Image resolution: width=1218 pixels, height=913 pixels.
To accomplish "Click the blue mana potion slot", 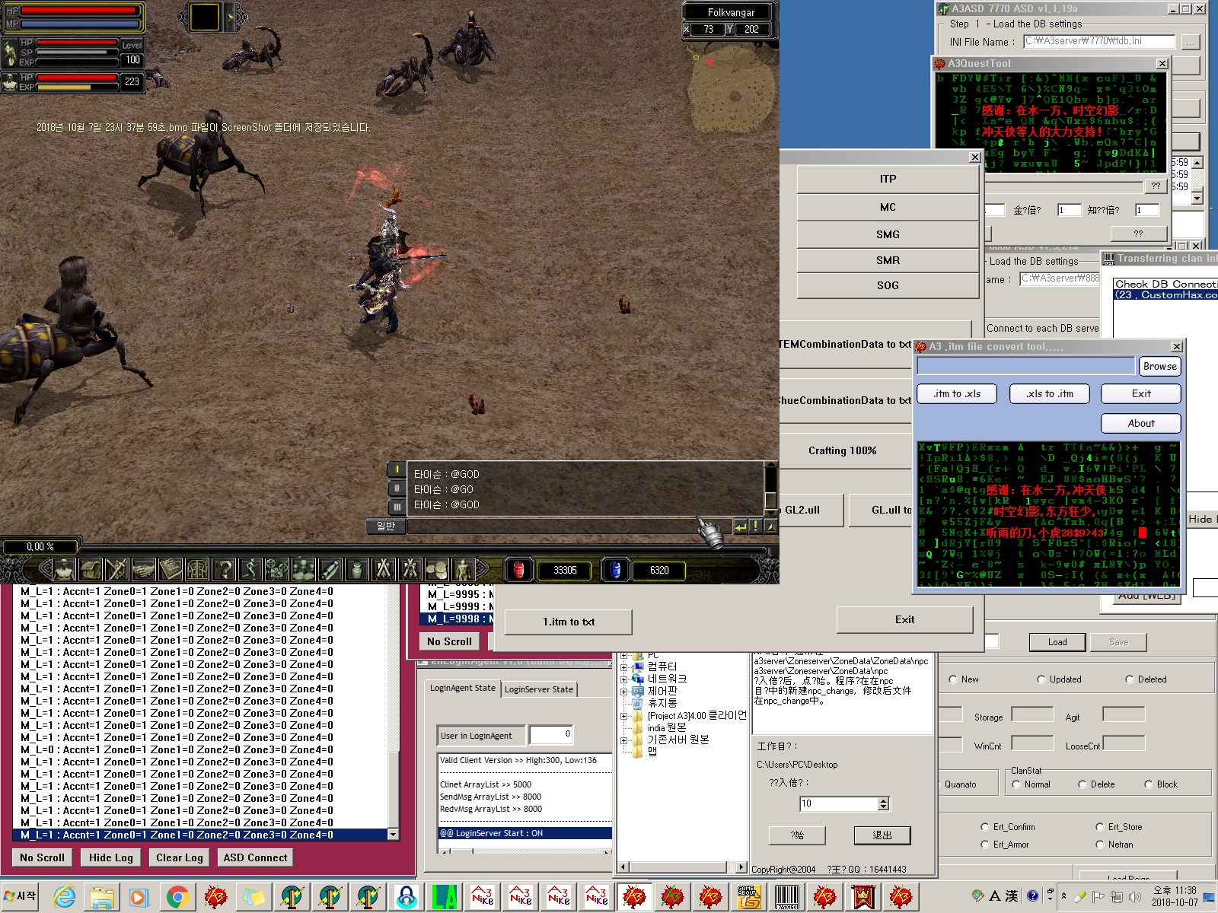I will pyautogui.click(x=616, y=570).
